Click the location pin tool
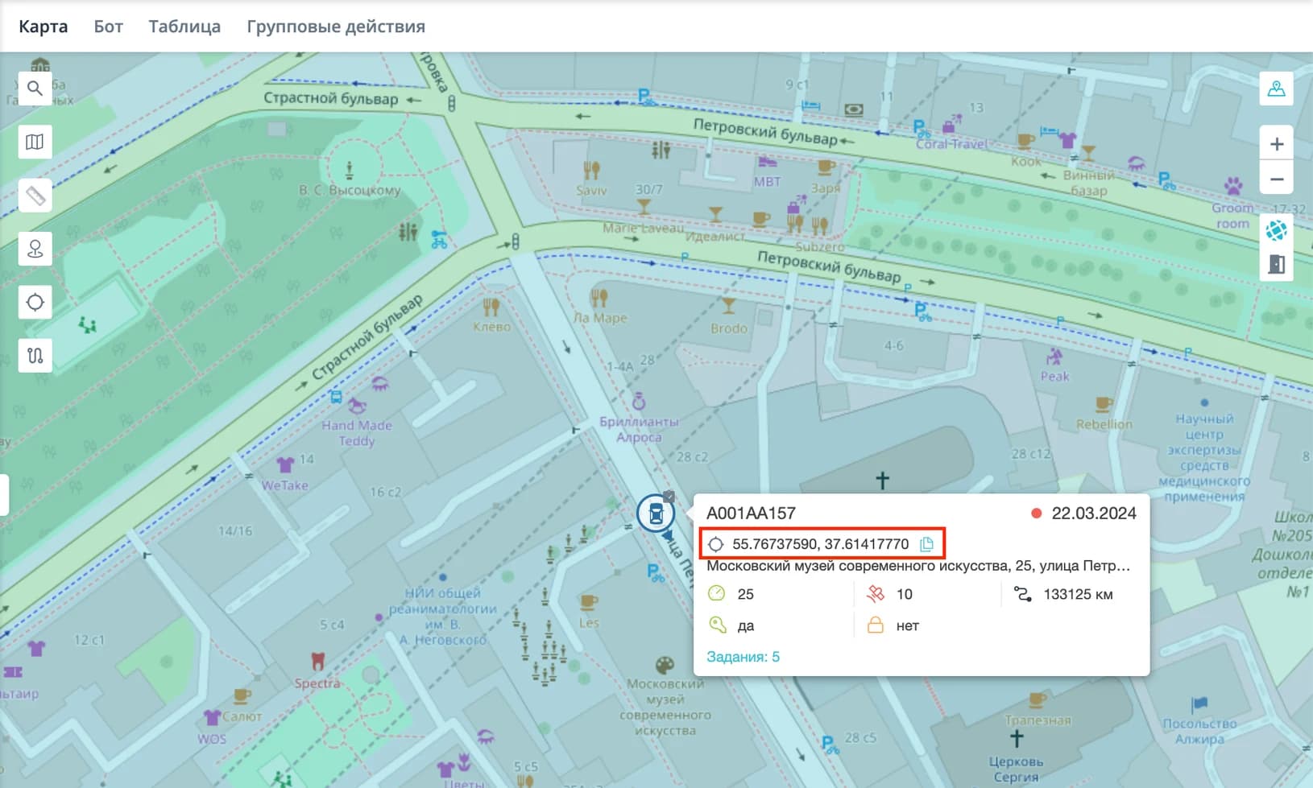Viewport: 1313px width, 788px height. pos(35,250)
